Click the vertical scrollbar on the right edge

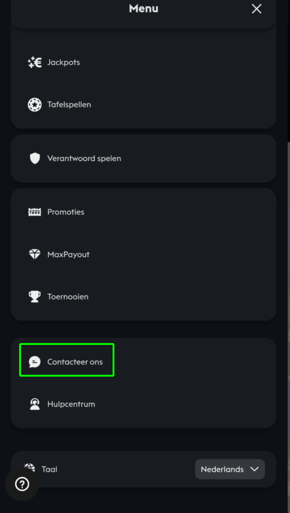click(x=288, y=247)
